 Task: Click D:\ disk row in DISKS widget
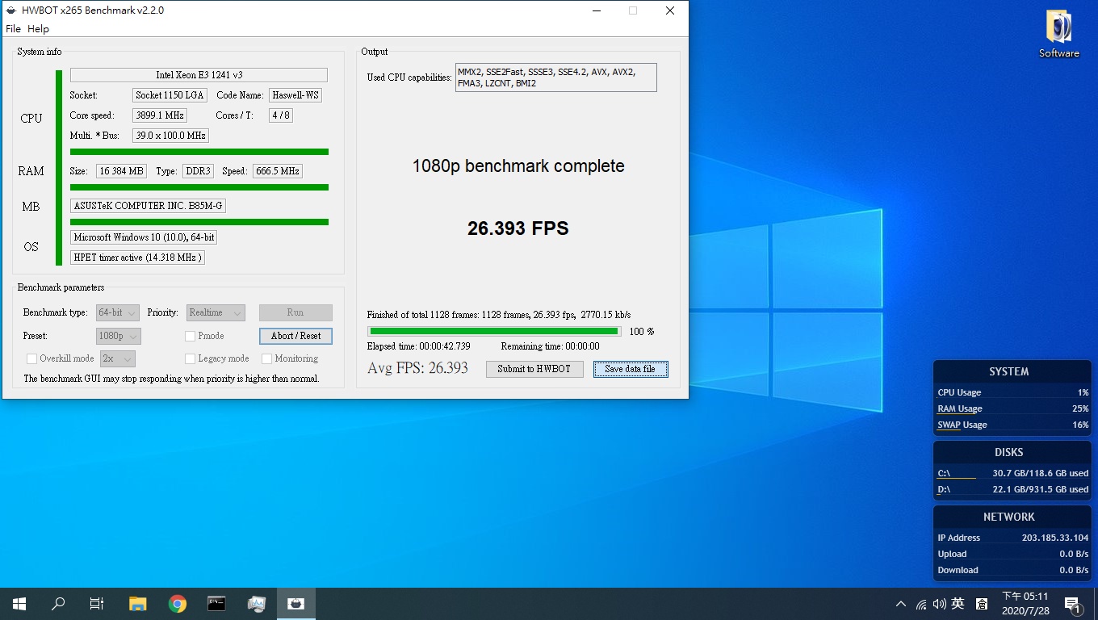[1012, 489]
